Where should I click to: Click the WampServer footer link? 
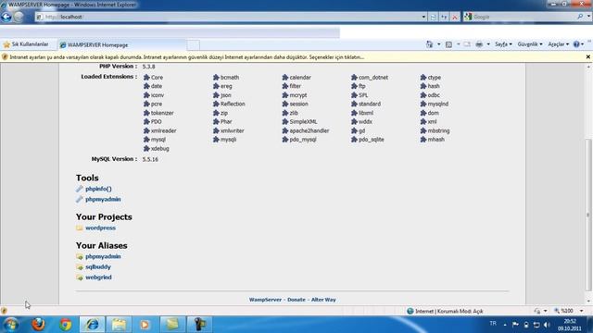(265, 300)
